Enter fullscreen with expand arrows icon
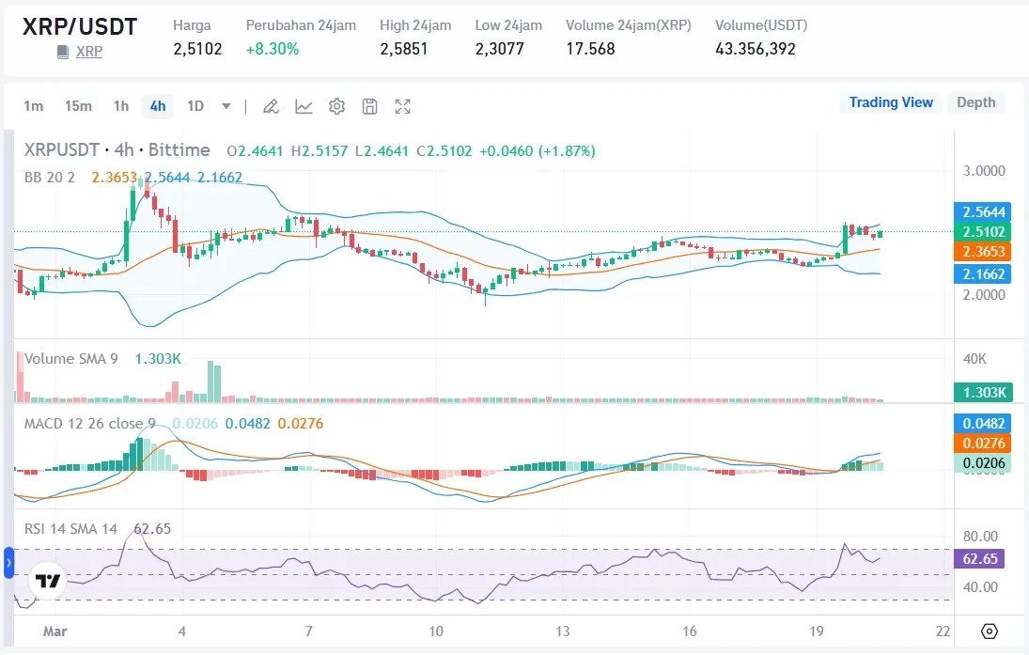This screenshot has height=655, width=1029. 402,106
